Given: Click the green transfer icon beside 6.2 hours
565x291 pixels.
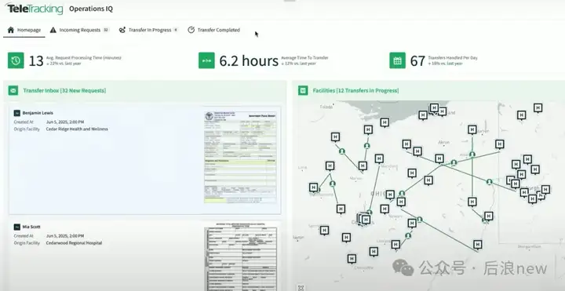Looking at the screenshot, I should pos(206,60).
